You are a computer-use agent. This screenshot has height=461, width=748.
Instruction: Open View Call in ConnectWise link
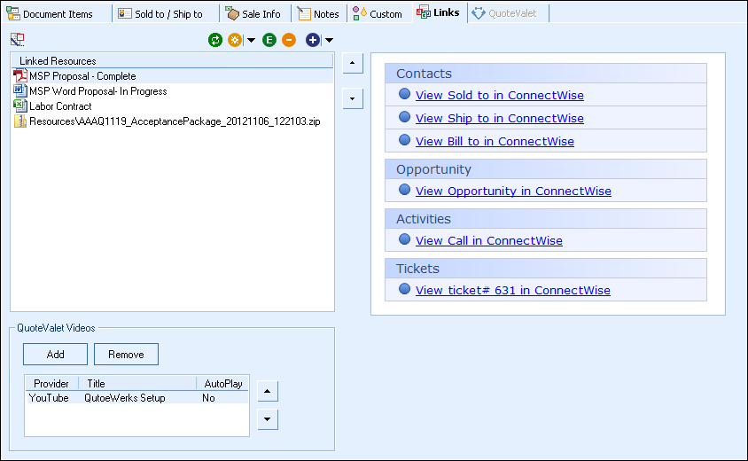[x=489, y=240]
